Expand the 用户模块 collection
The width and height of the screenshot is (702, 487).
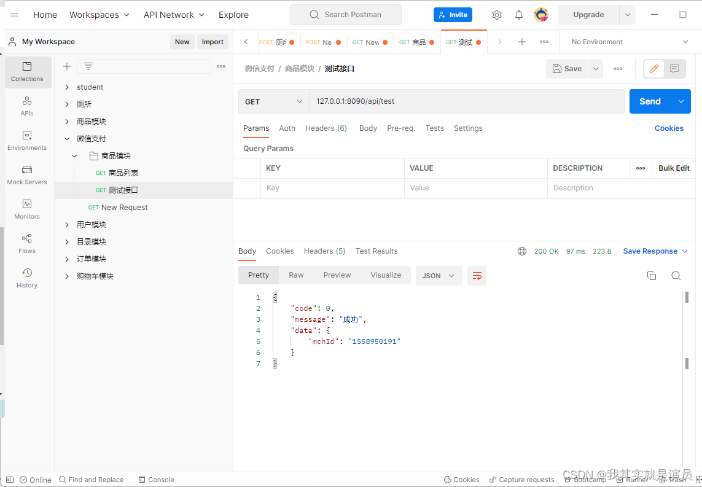click(x=67, y=225)
